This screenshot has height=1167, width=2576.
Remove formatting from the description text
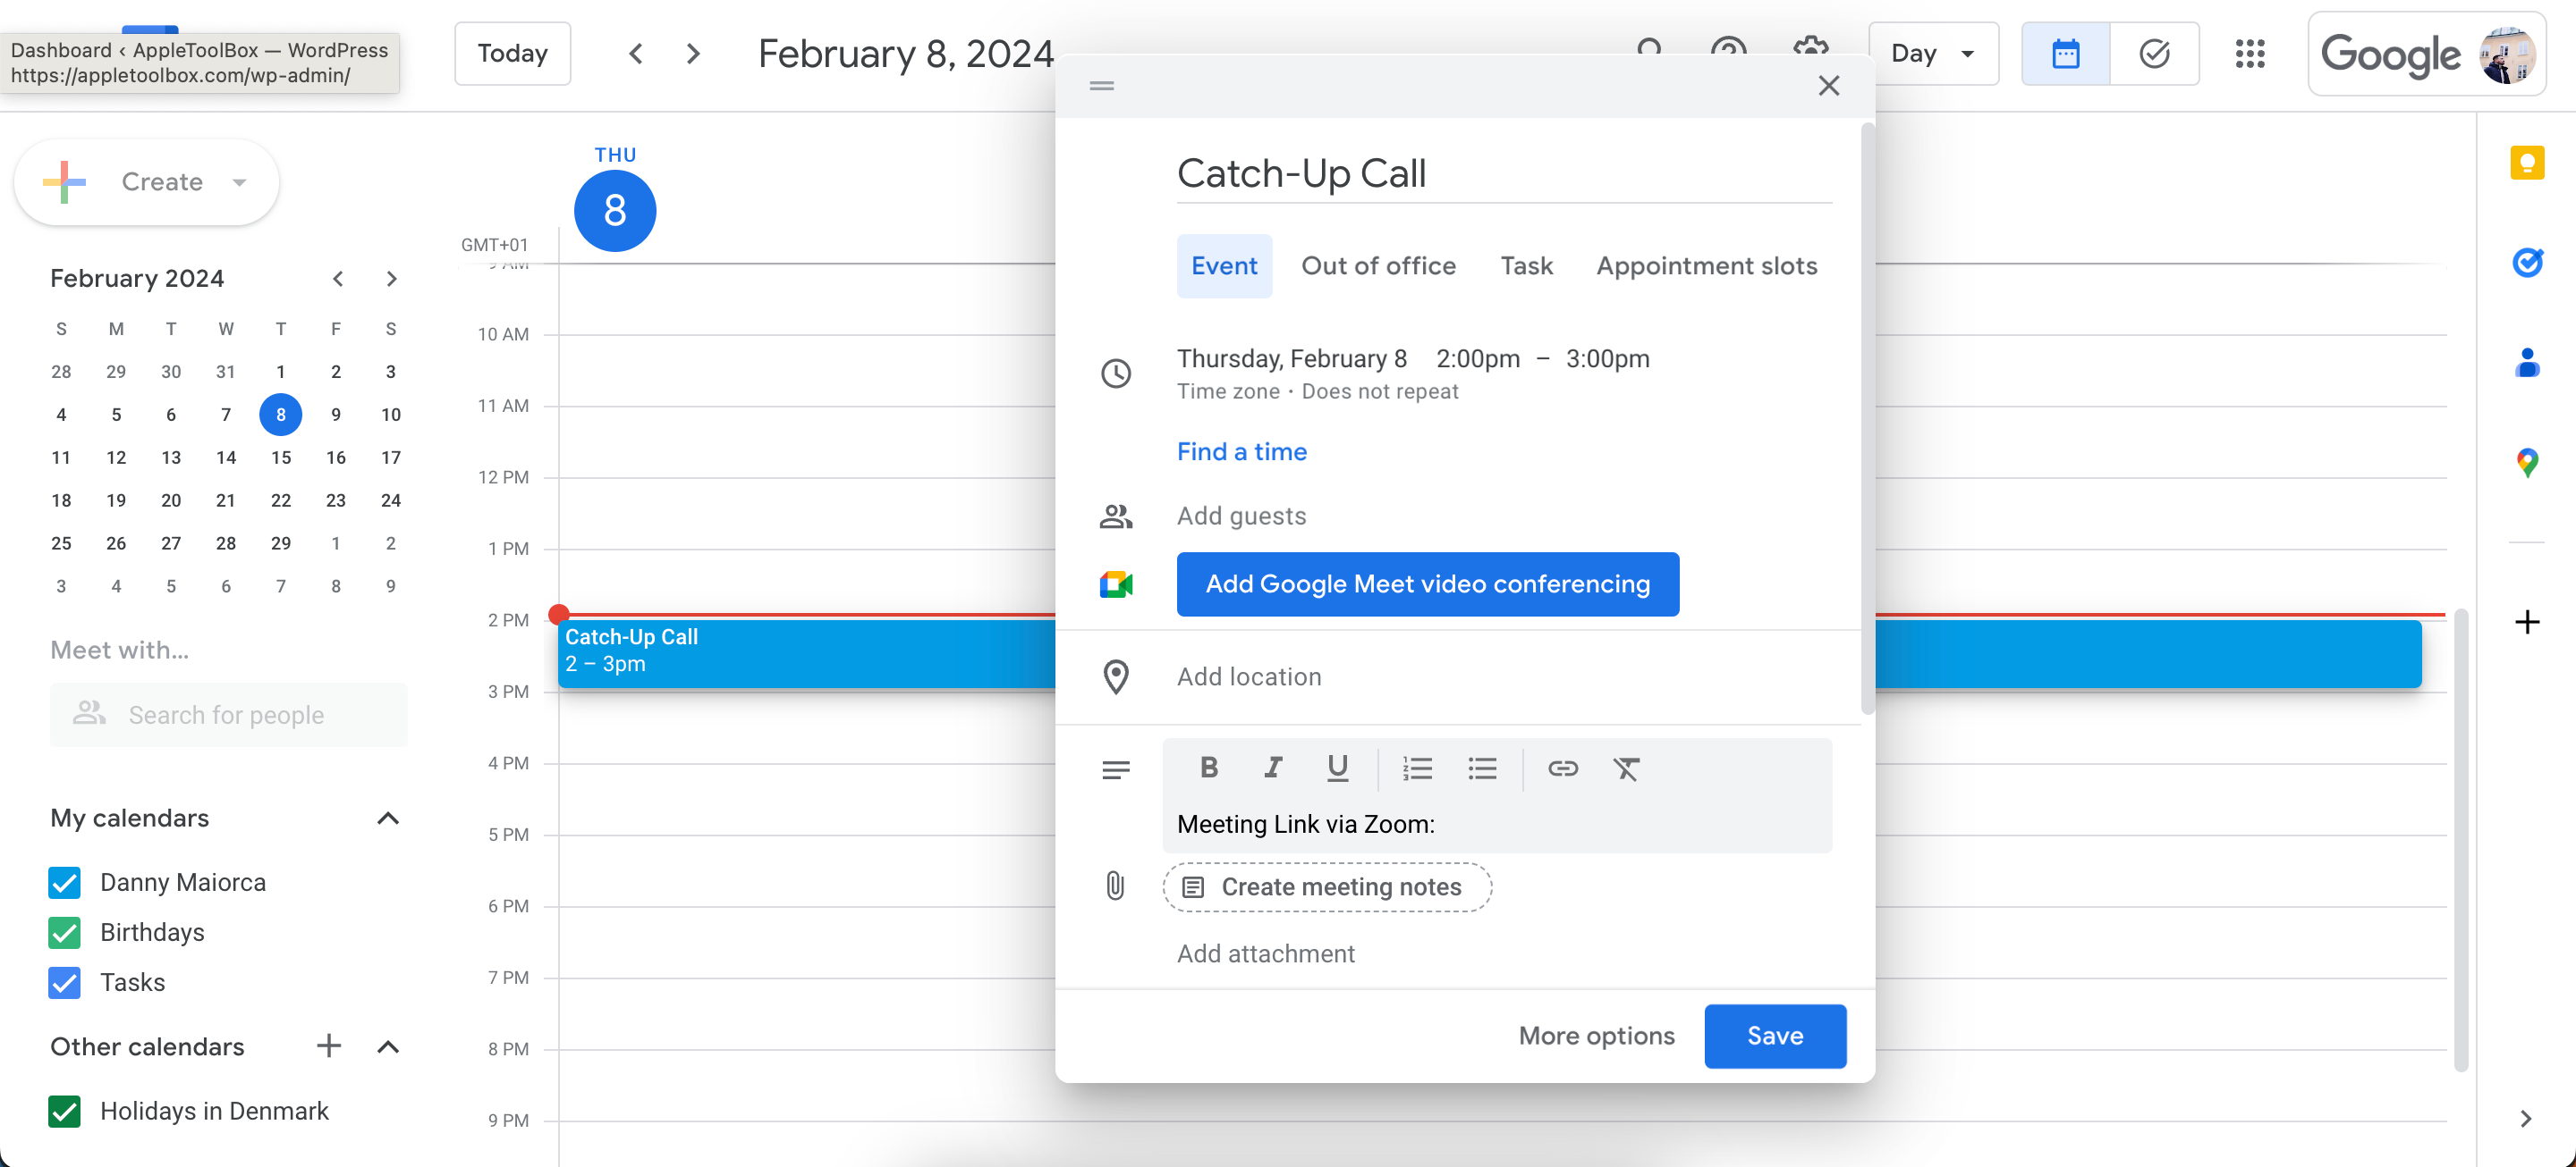(x=1626, y=769)
